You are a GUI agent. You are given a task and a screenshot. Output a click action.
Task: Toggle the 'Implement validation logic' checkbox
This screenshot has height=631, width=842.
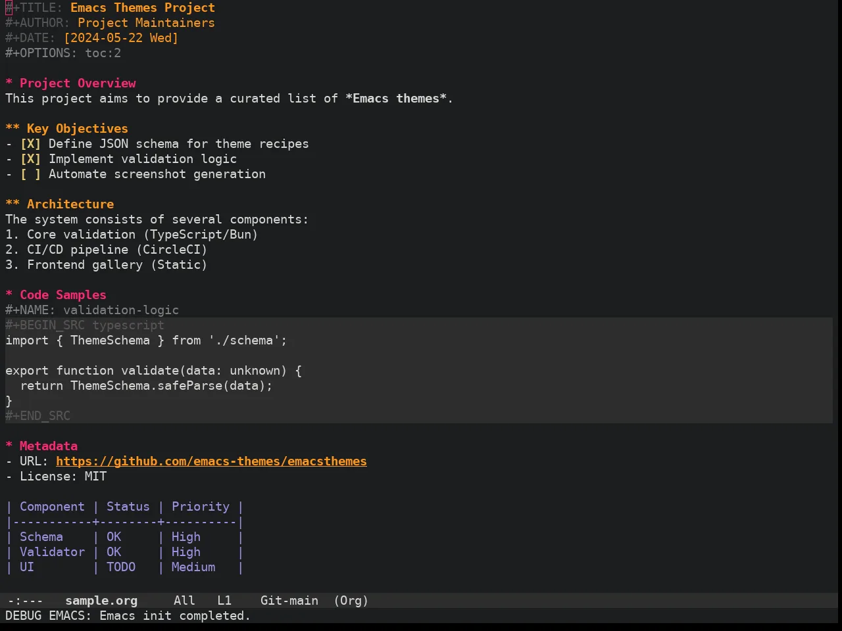[x=30, y=159]
